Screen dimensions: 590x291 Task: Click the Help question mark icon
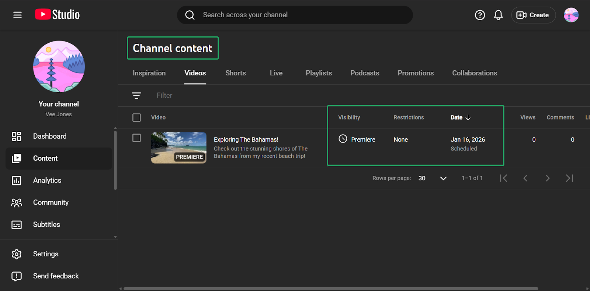coord(480,15)
